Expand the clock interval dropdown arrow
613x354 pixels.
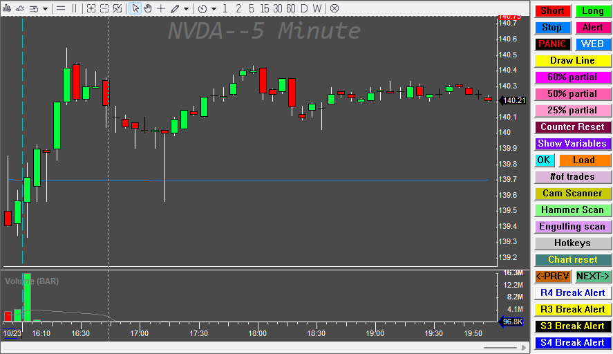214,8
